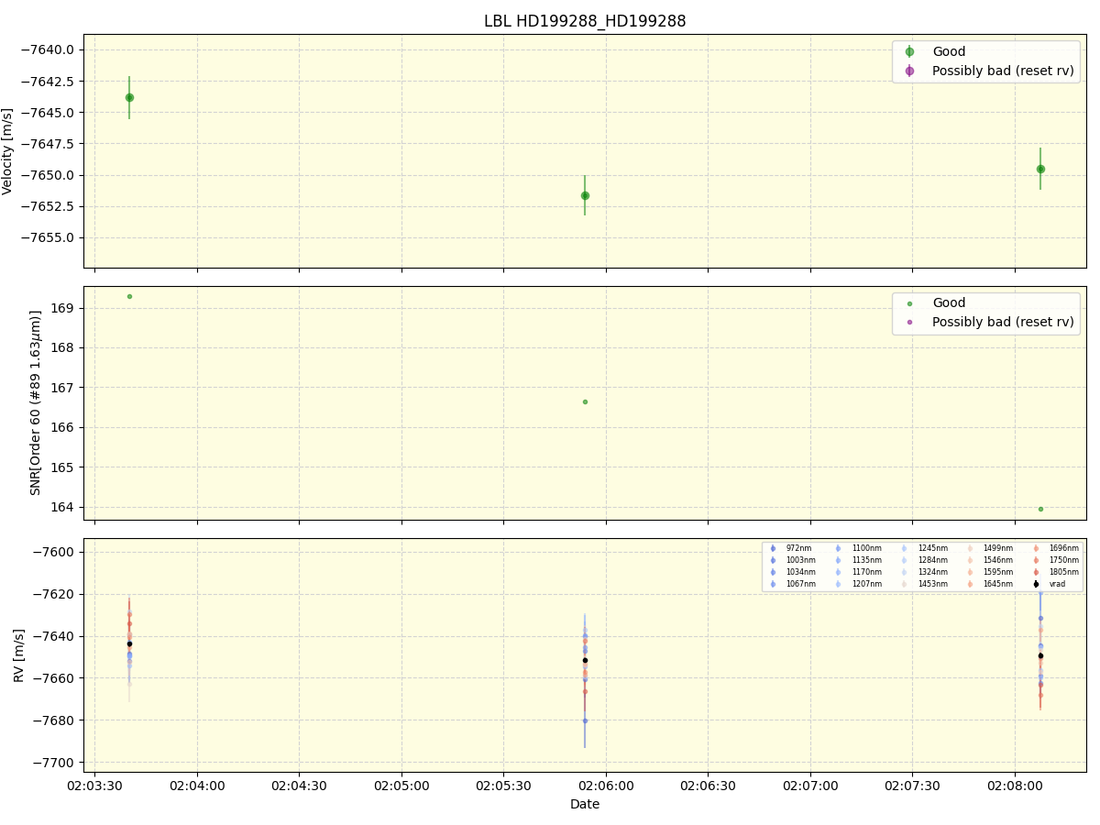Image resolution: width=1100 pixels, height=825 pixels.
Task: Click the 1245nm legend marker
Action: (x=904, y=548)
